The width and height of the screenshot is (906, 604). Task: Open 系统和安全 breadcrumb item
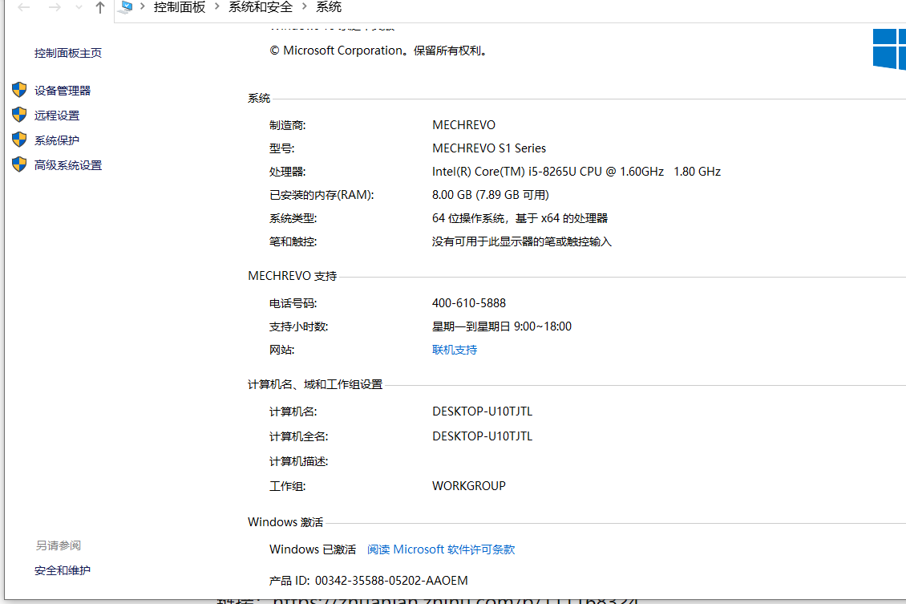click(261, 7)
